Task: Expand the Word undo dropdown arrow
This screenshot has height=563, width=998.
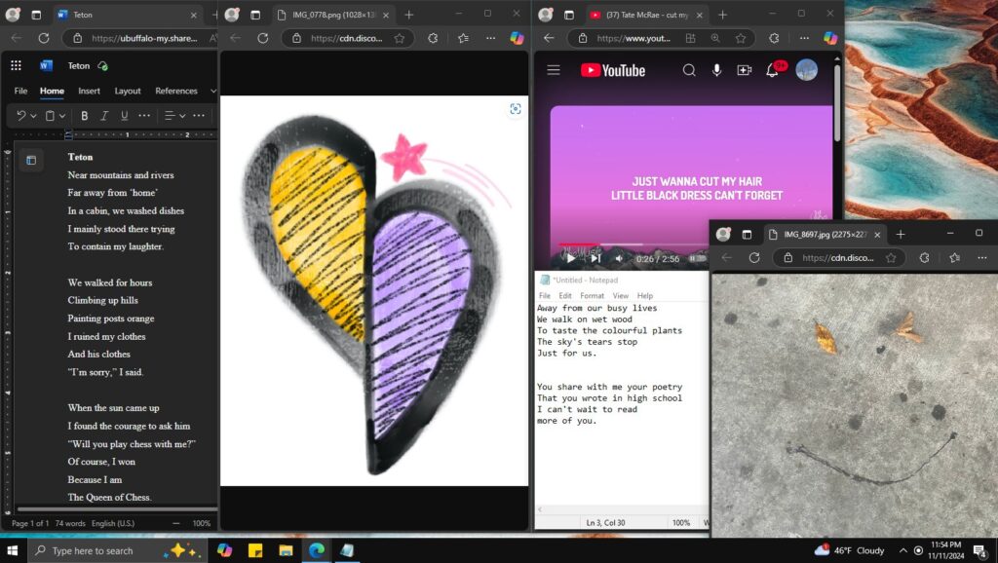Action: 33,116
